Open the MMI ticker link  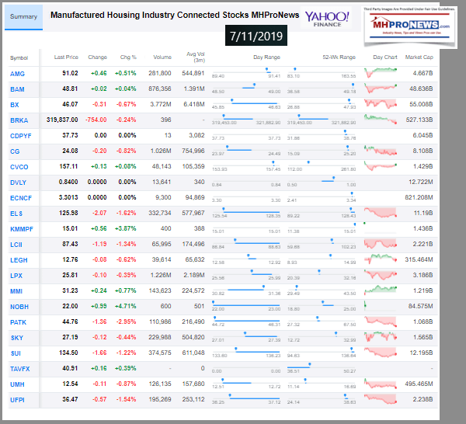point(16,291)
